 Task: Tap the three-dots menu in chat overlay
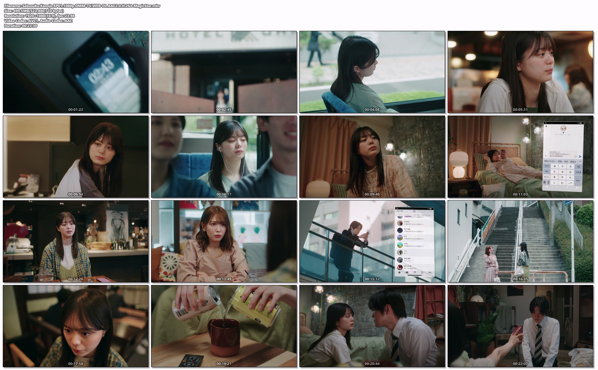coord(581,126)
